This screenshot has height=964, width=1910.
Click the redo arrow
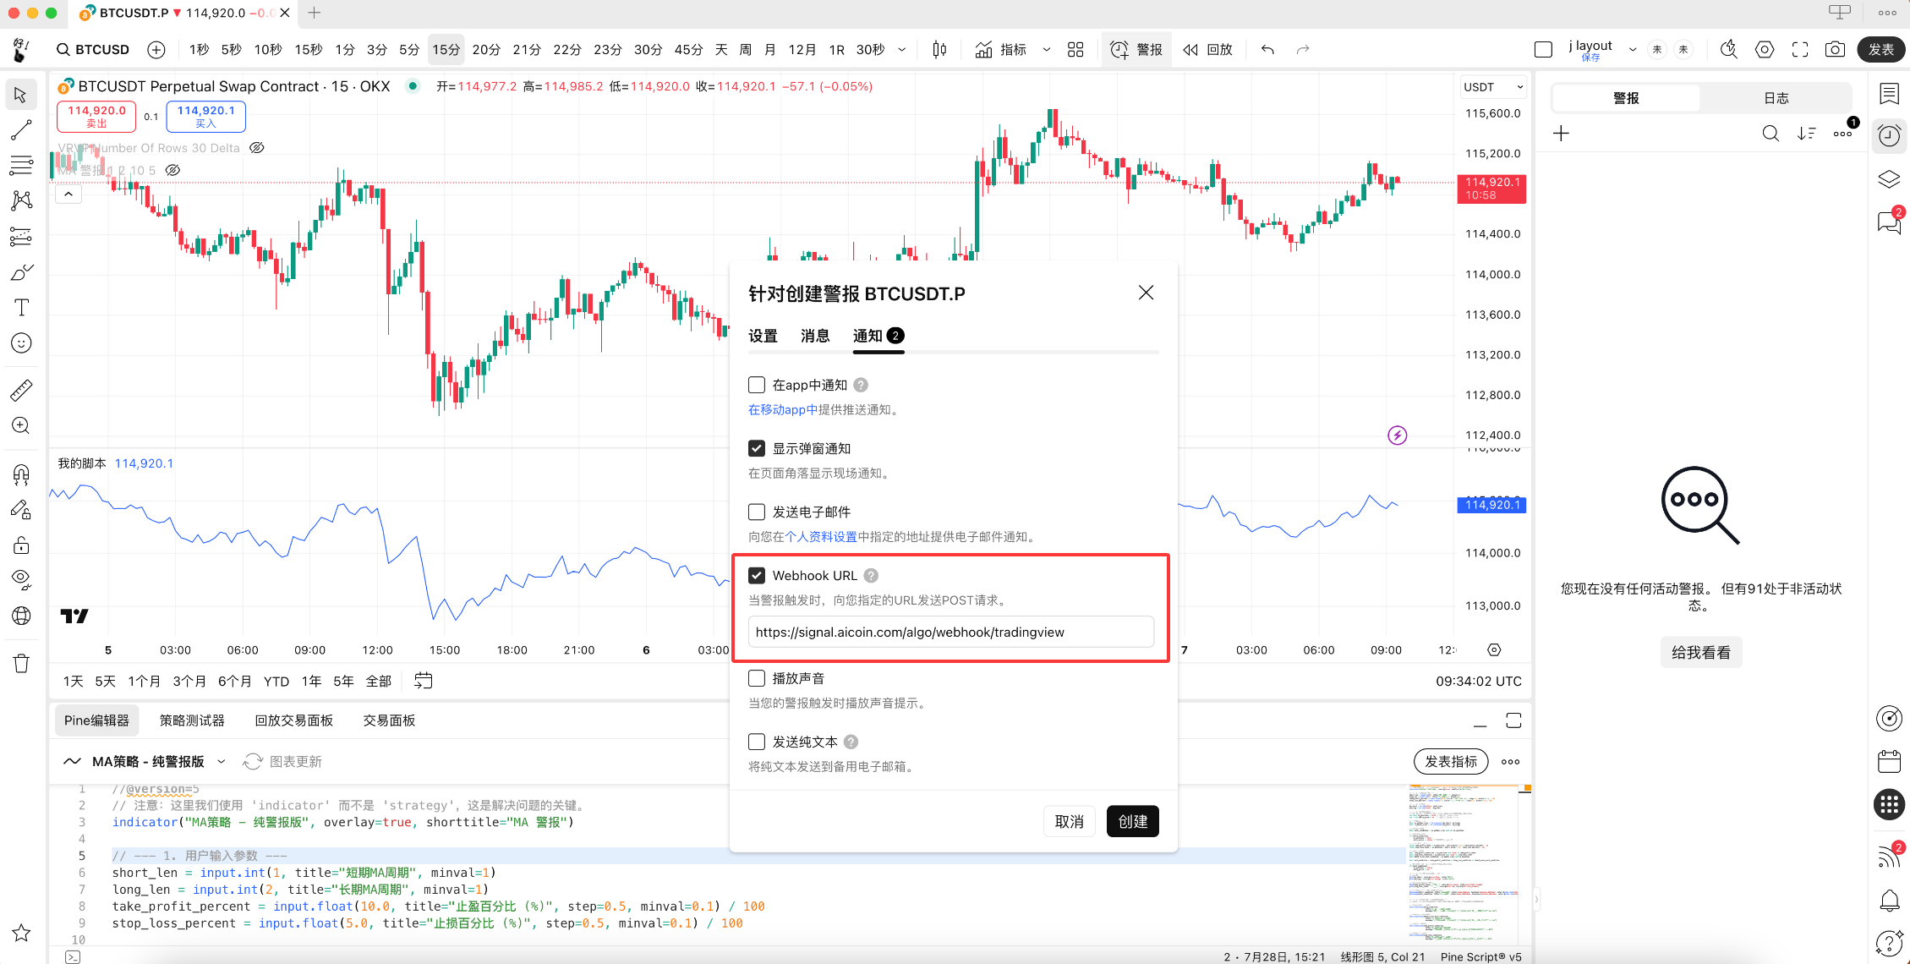[1303, 50]
